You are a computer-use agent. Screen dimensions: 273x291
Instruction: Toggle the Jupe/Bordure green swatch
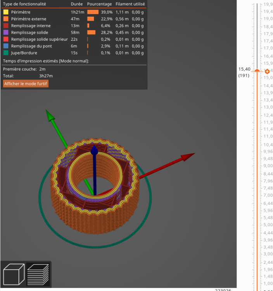[6, 53]
